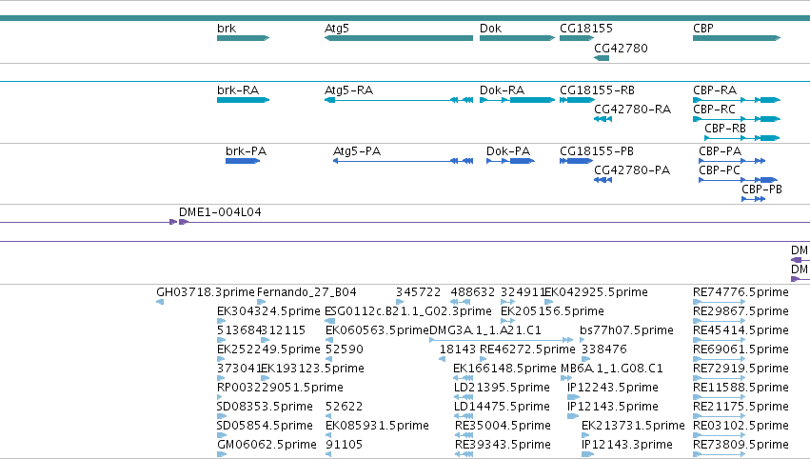Select the Fernando_27_B04 feature arrow

(262, 302)
